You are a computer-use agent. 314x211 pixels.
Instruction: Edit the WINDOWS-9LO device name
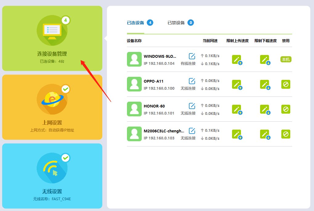coord(192,56)
